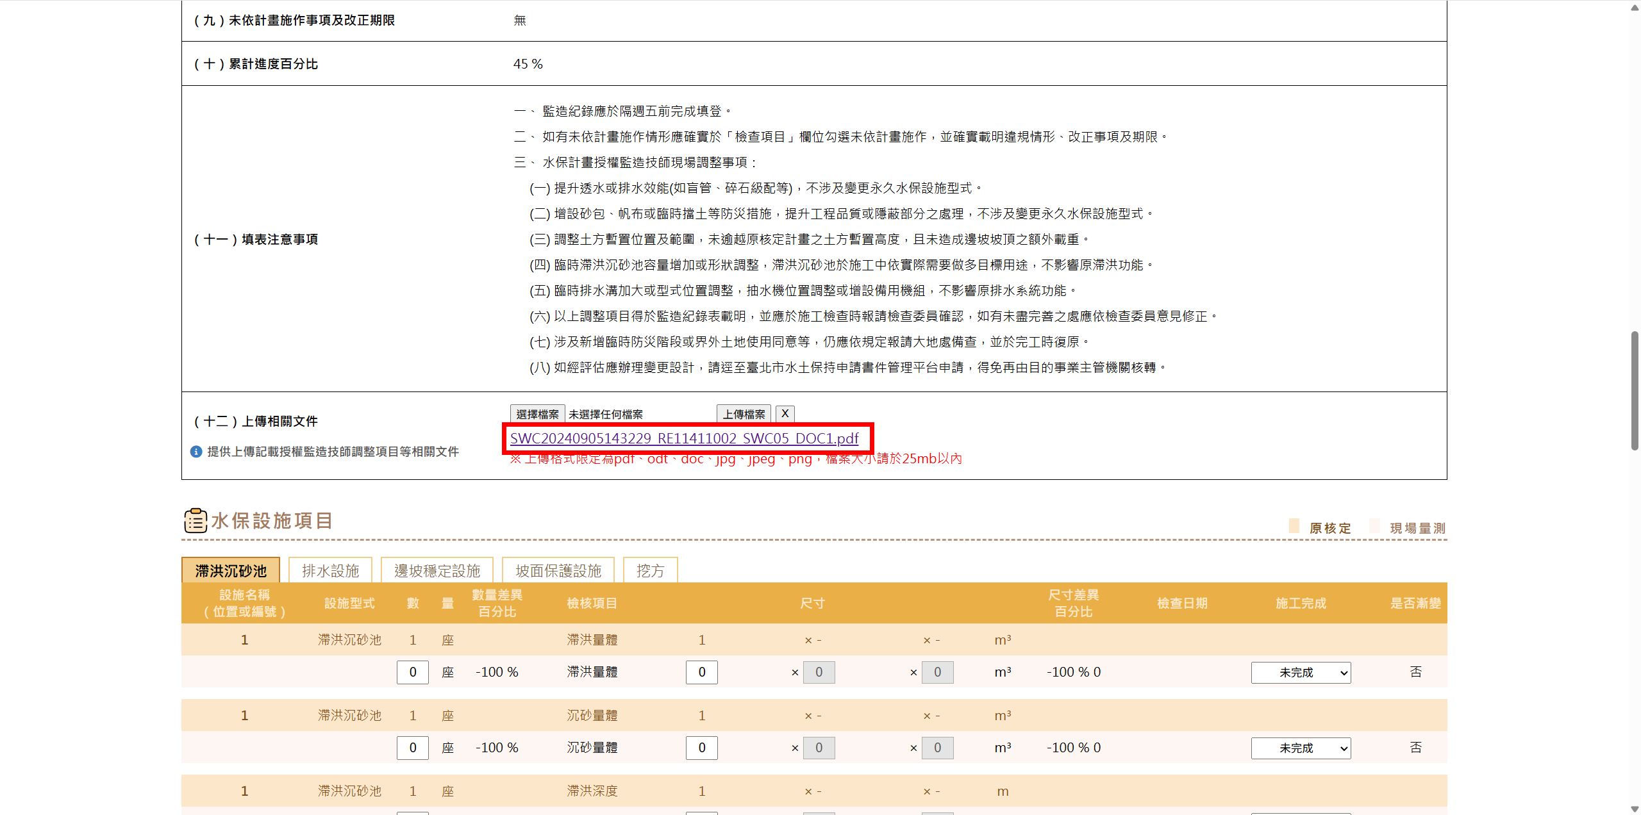The height and width of the screenshot is (815, 1641).
Task: Expand 施工完成 dropdown for 滯洪量體 row
Action: tap(1301, 672)
